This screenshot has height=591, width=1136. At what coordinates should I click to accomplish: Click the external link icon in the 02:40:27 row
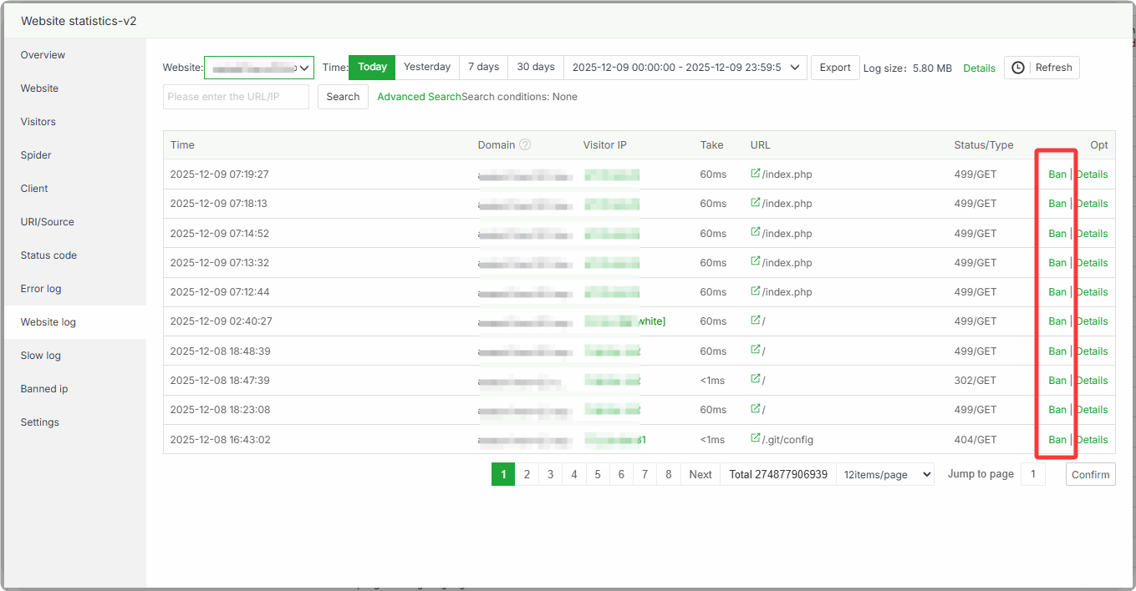click(x=756, y=321)
